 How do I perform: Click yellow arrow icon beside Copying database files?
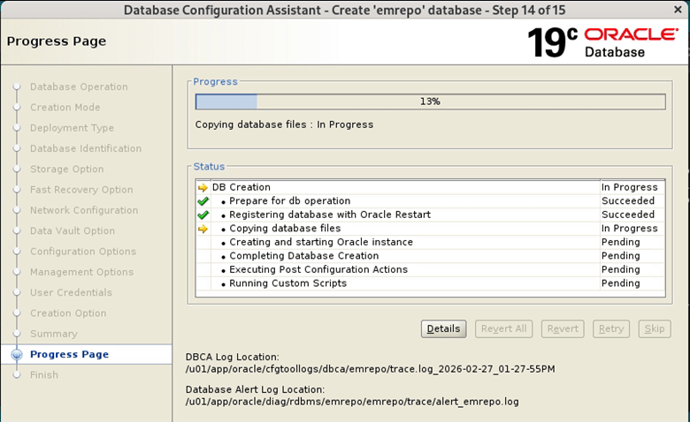tap(203, 229)
